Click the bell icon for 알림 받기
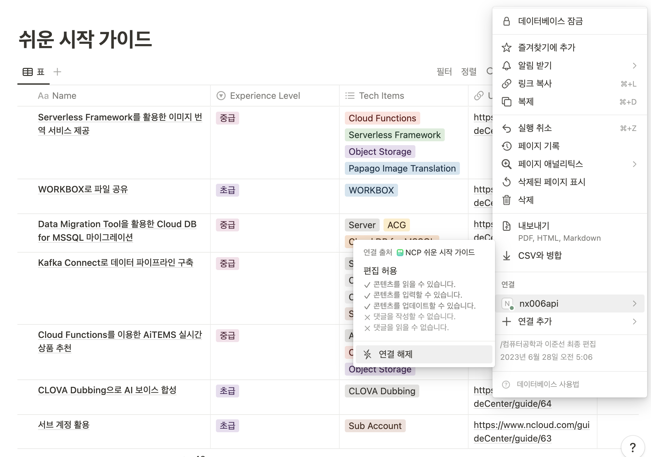 [506, 66]
